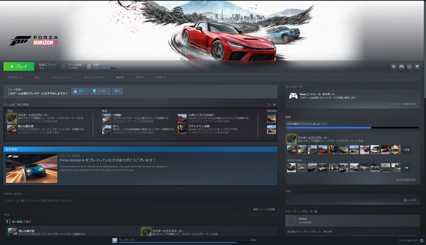This screenshot has width=426, height=245.
Task: Open game settings gear icon
Action: [394, 66]
